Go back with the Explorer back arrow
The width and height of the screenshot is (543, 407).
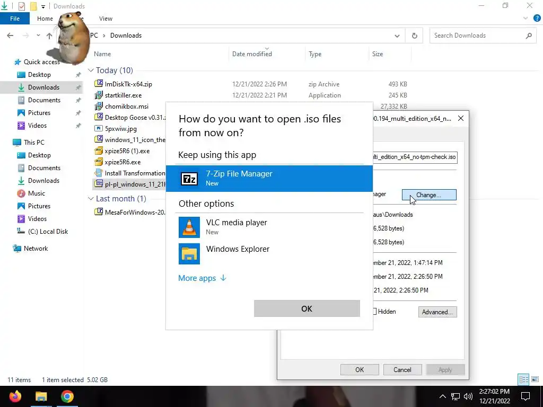(10, 36)
